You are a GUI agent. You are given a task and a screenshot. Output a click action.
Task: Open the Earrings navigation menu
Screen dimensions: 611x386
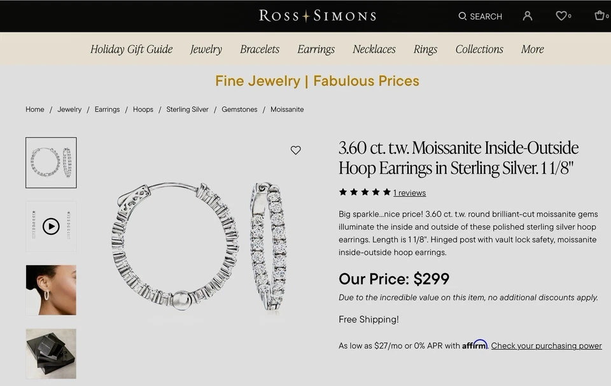pyautogui.click(x=316, y=49)
